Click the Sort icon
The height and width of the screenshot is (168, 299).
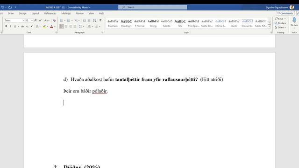[94, 21]
